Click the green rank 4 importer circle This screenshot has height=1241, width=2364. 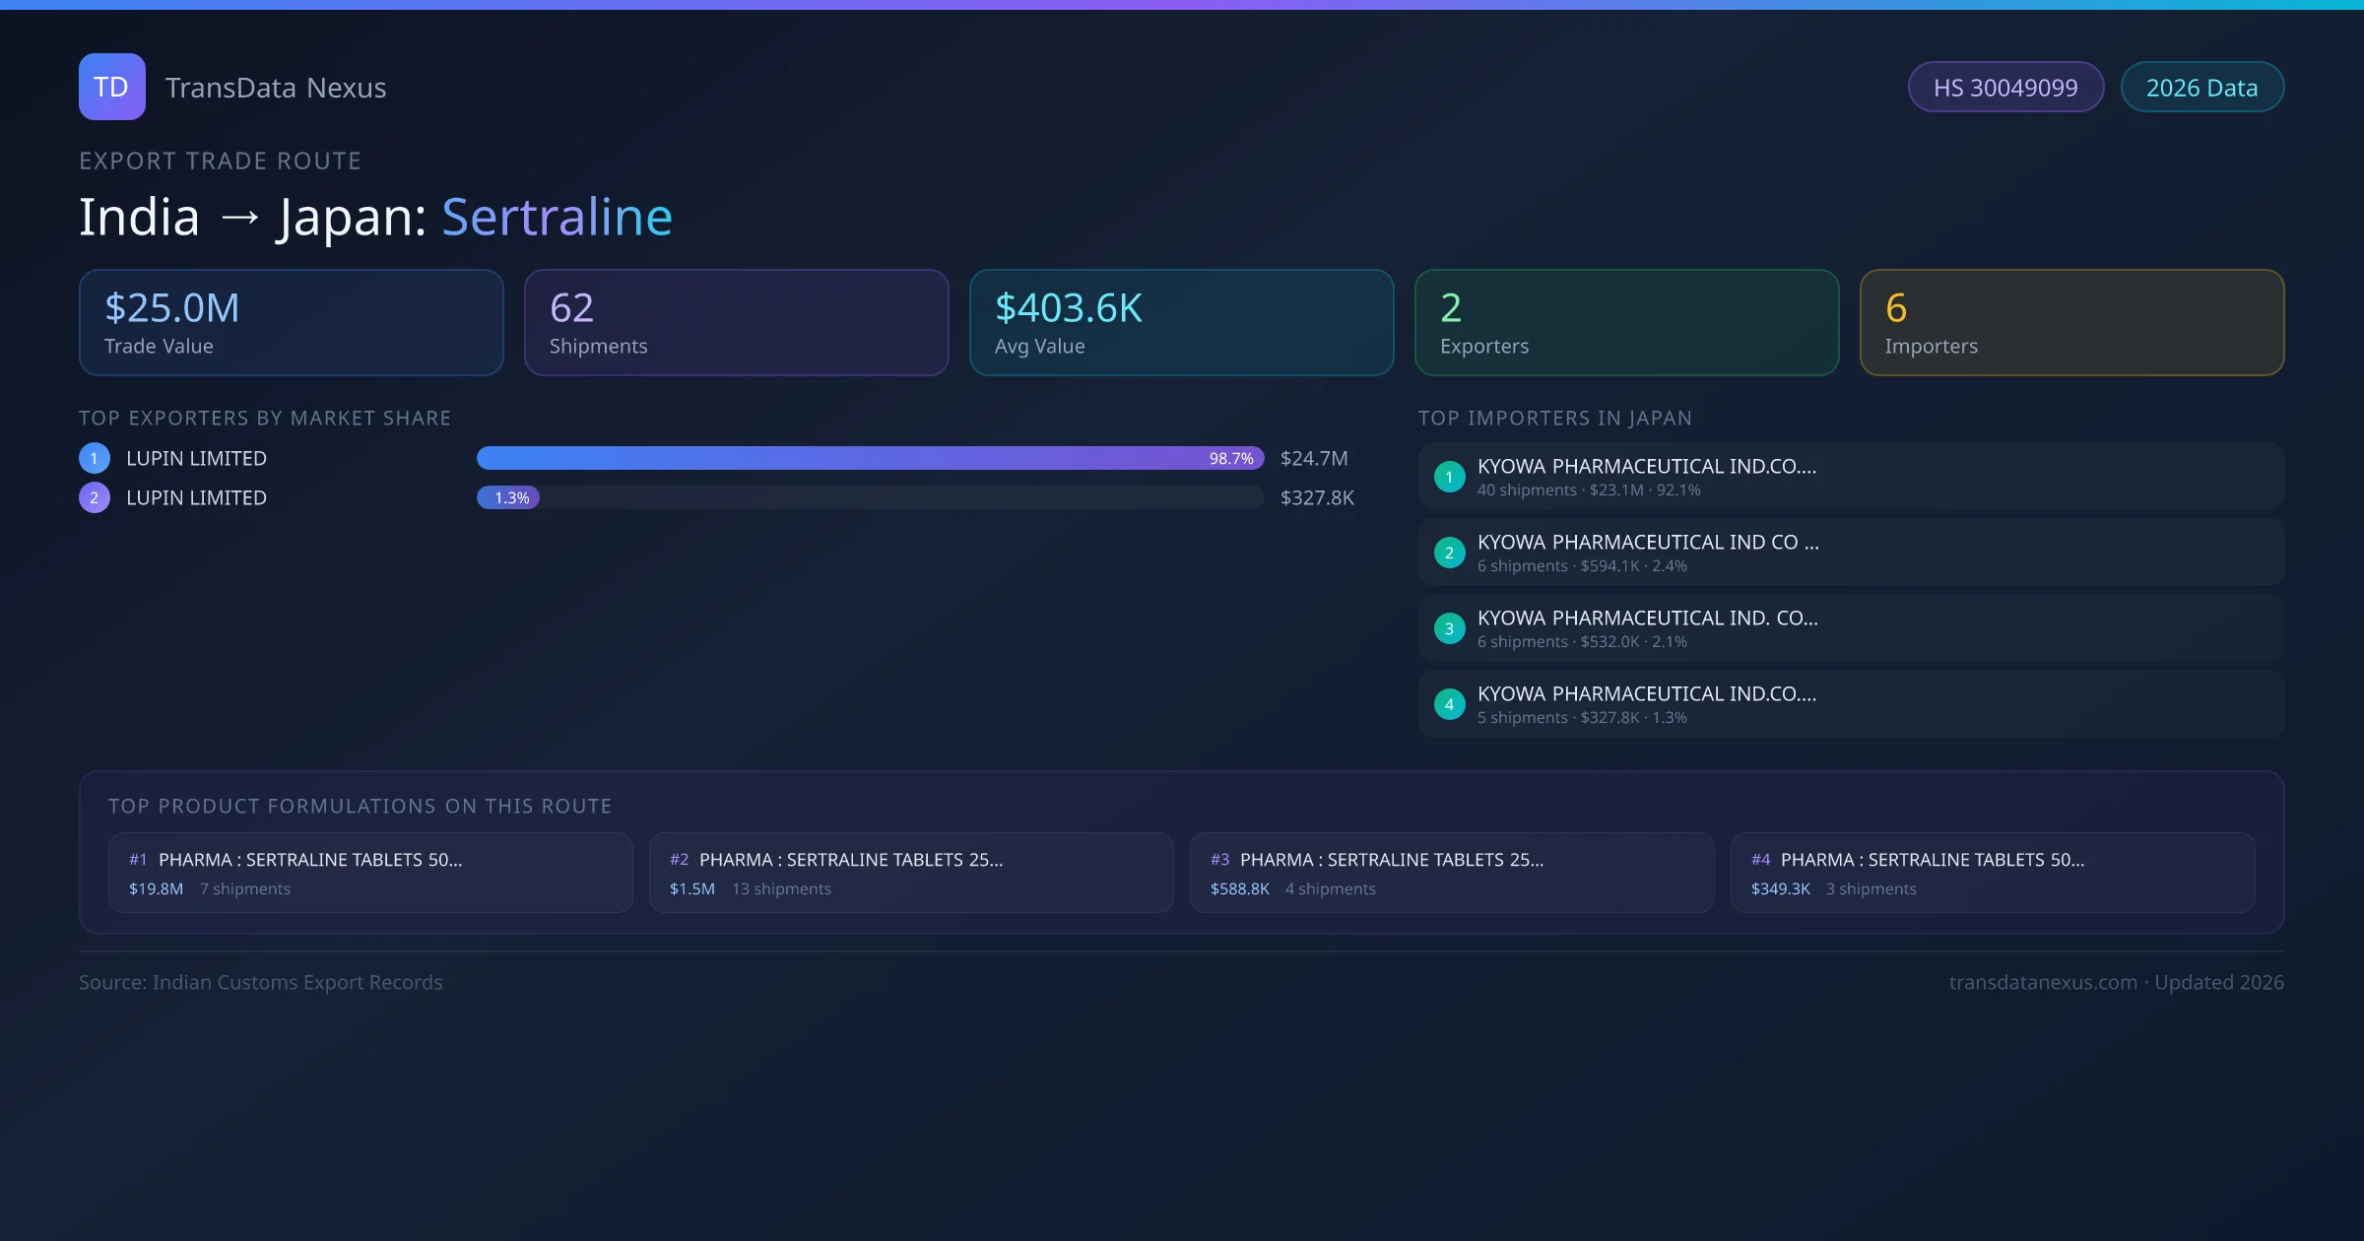pos(1449,704)
